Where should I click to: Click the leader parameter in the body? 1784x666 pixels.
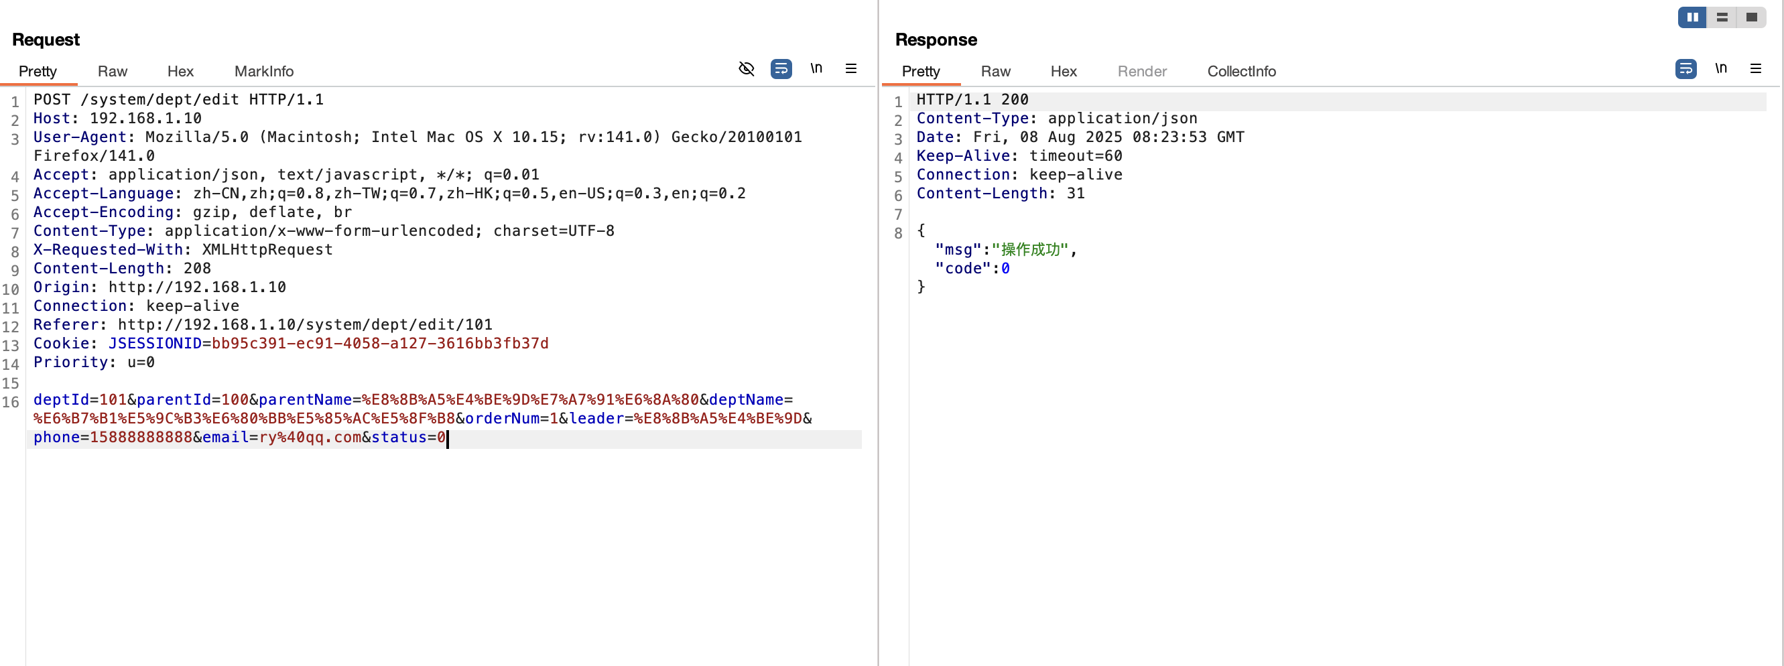coord(685,418)
